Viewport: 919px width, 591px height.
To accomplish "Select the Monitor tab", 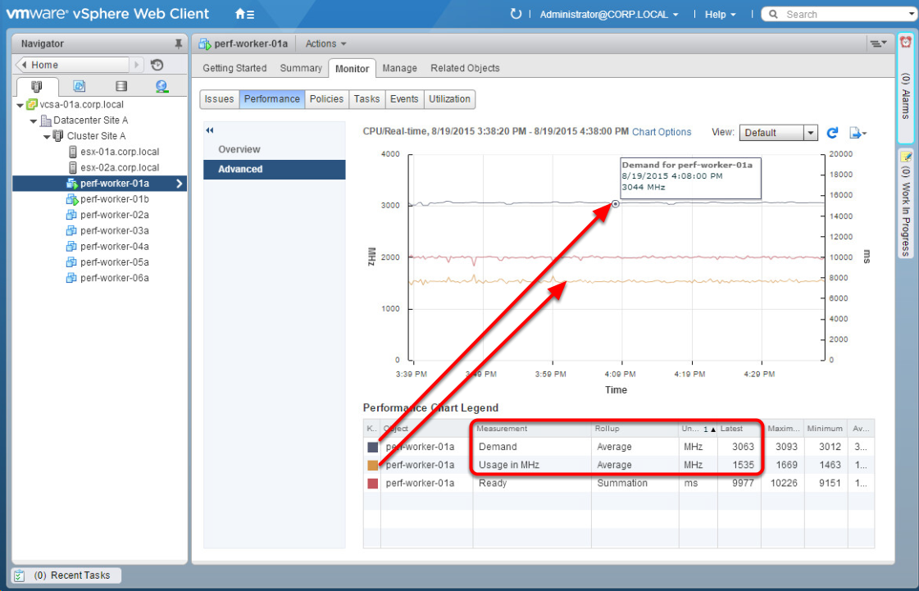I will (352, 69).
